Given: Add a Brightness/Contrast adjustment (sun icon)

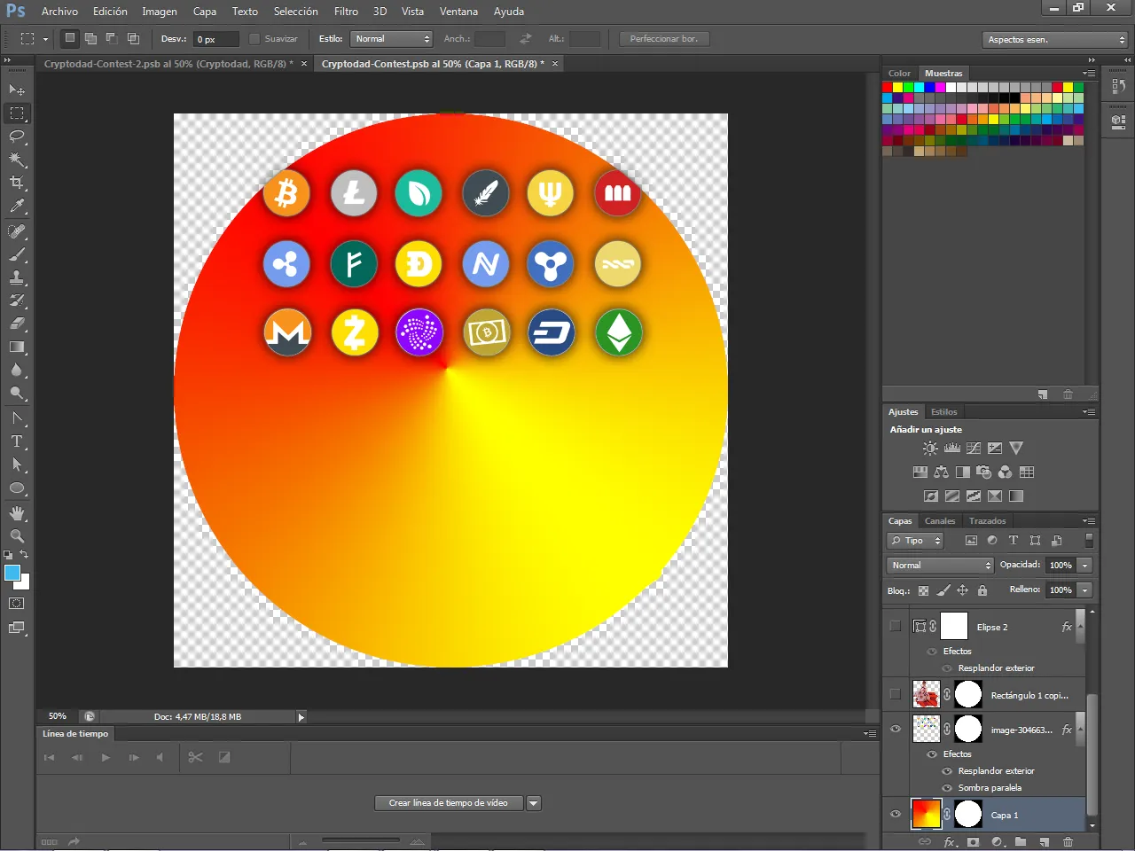Looking at the screenshot, I should tap(930, 449).
